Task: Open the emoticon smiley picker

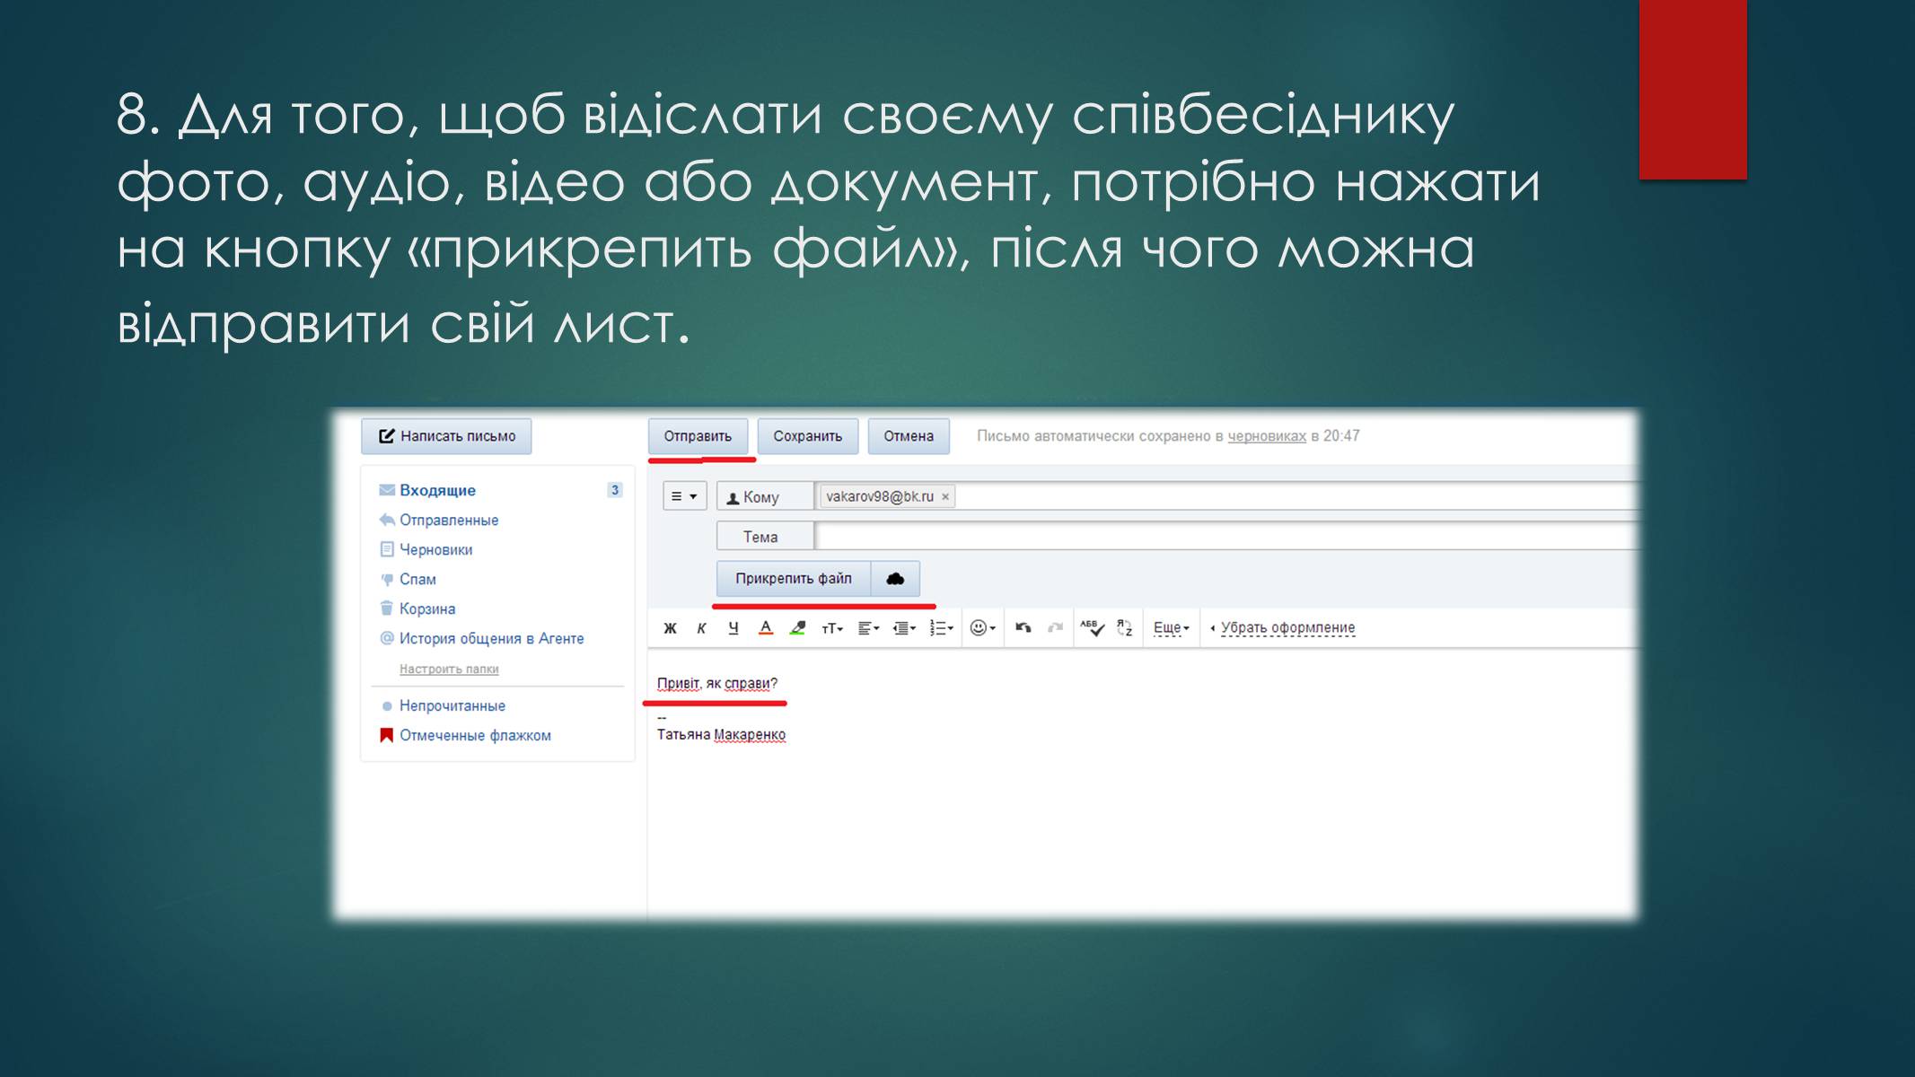Action: [983, 628]
